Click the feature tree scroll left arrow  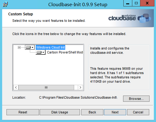point(16,88)
